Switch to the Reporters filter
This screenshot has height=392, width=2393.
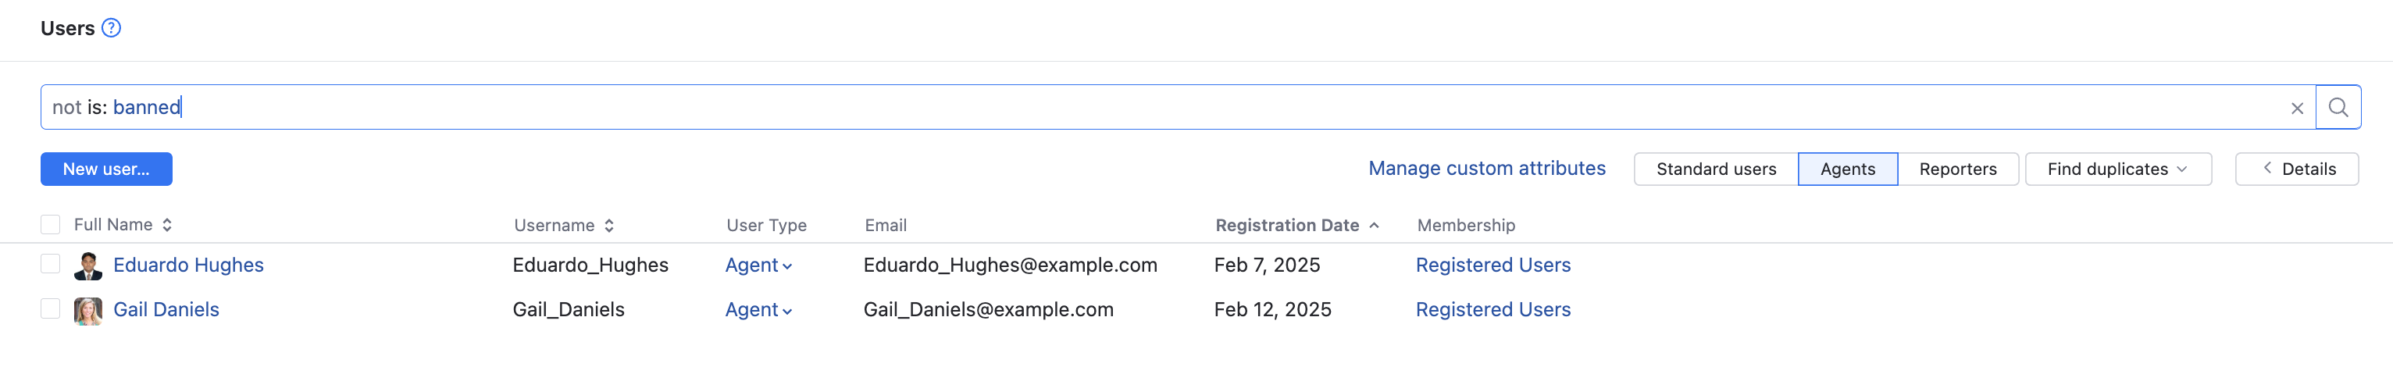pos(1957,169)
